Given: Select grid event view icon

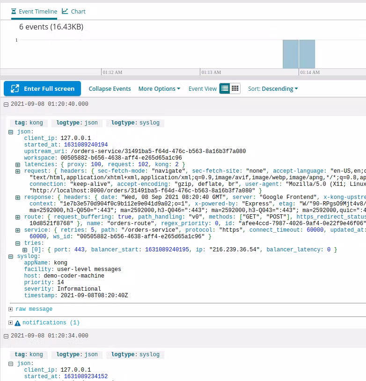Looking at the screenshot, I should (235, 88).
